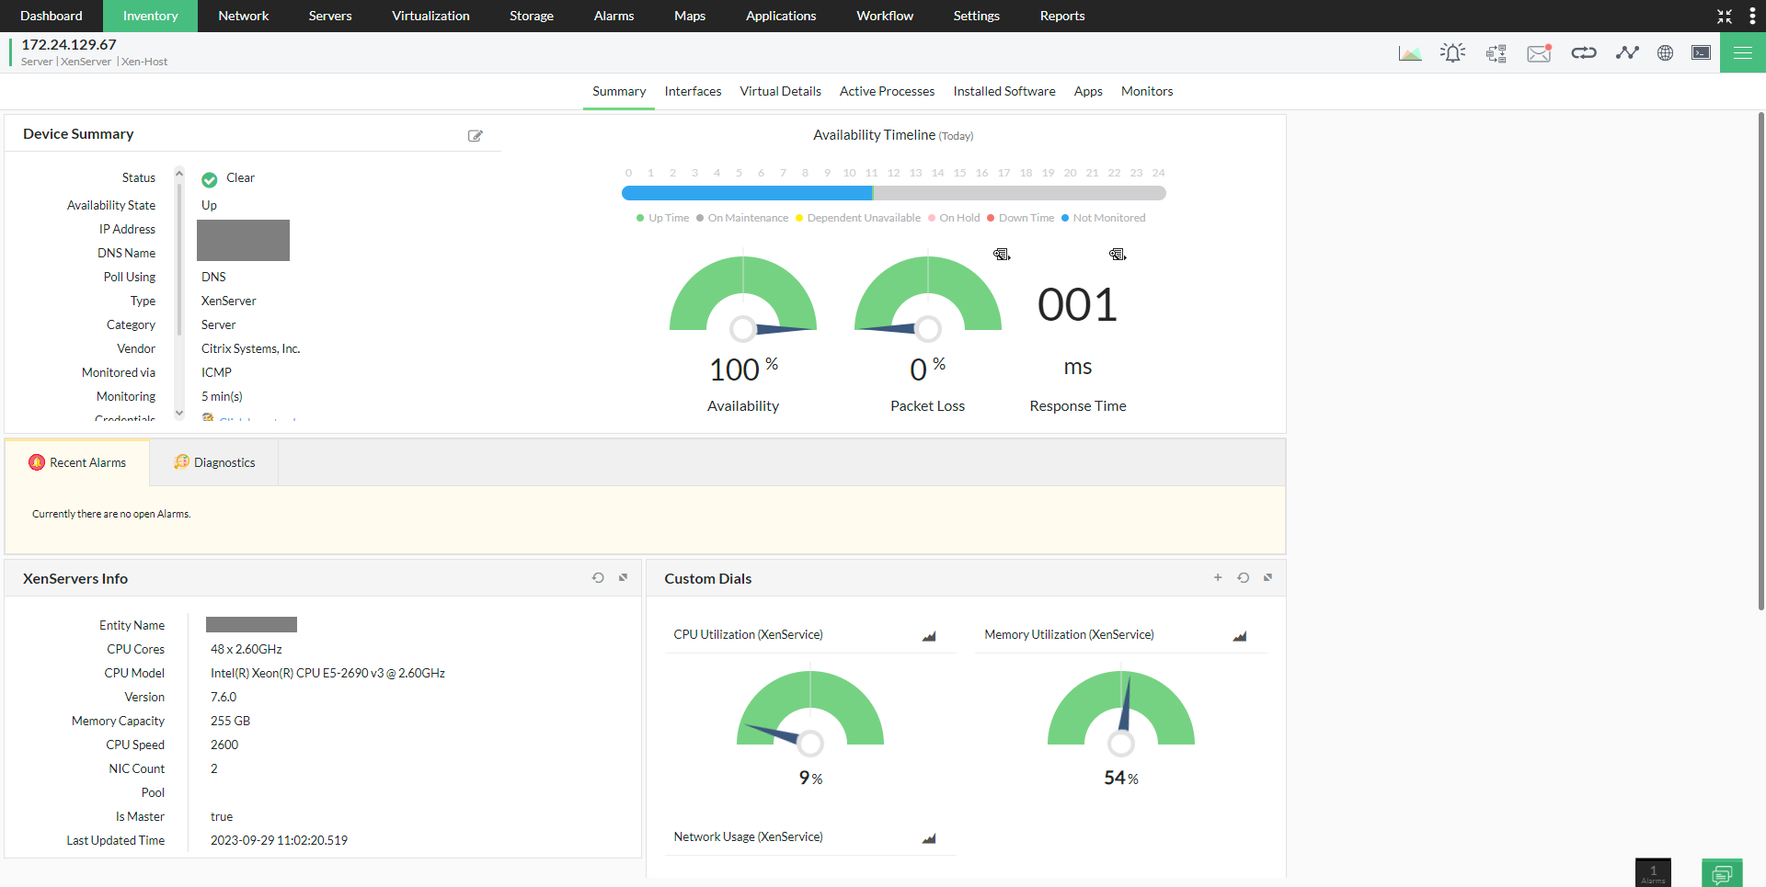
Task: Click the Clear status link
Action: coord(240,177)
